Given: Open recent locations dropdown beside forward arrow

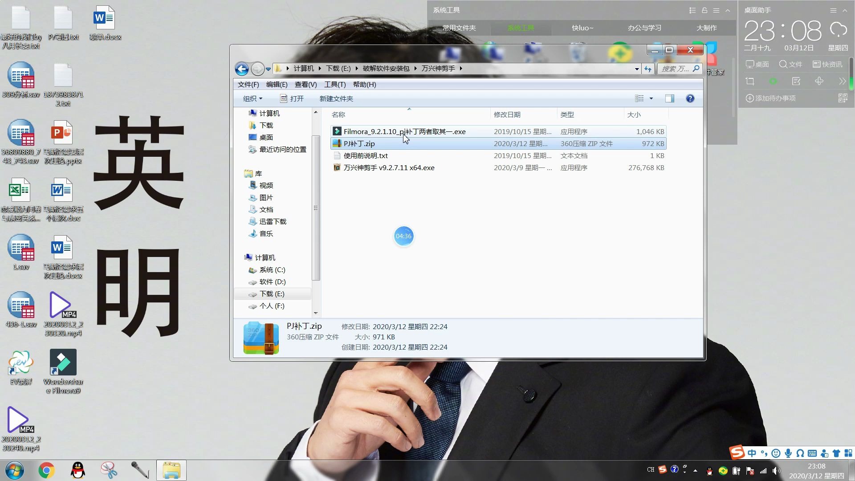Looking at the screenshot, I should click(268, 69).
